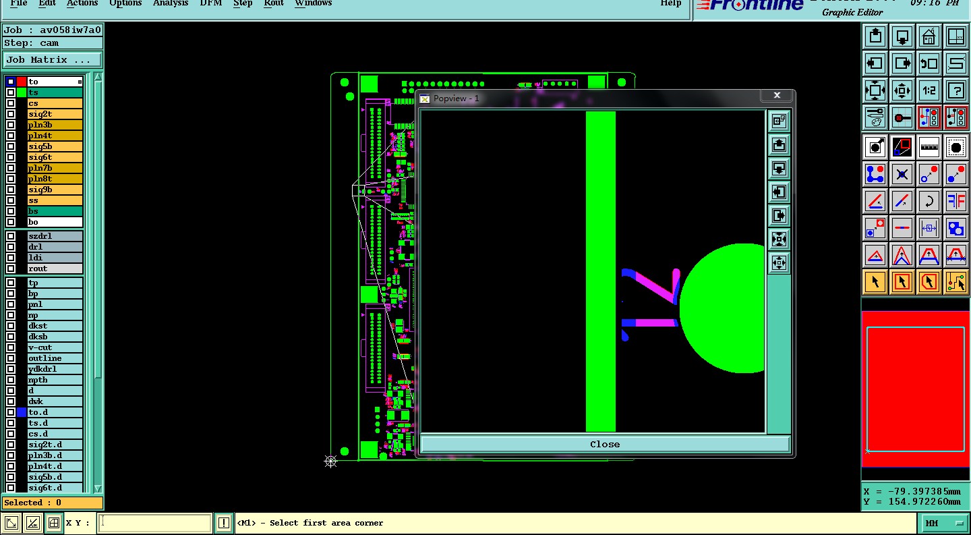
Task: Toggle checkbox for layer pln3b
Action: point(11,125)
